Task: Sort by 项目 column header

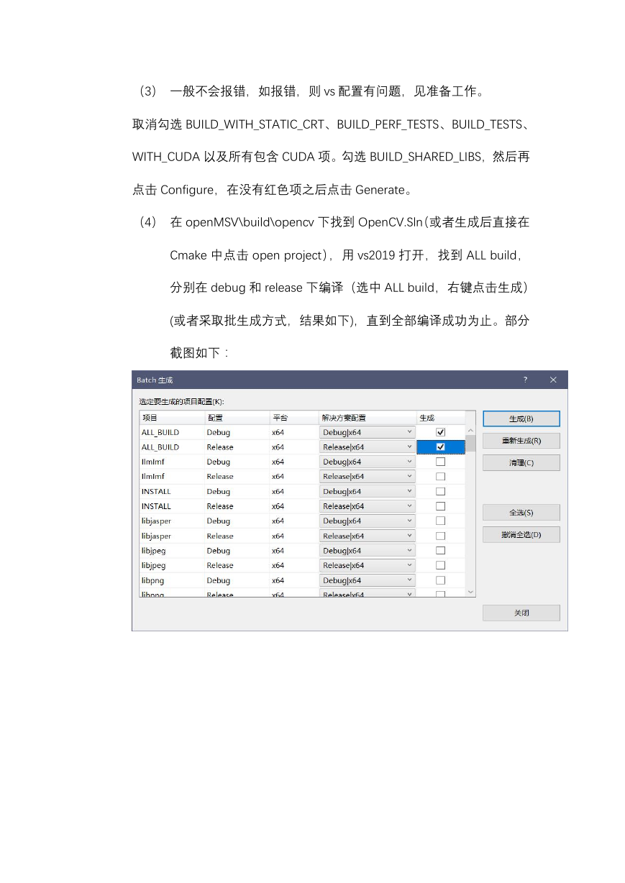Action: pyautogui.click(x=172, y=418)
